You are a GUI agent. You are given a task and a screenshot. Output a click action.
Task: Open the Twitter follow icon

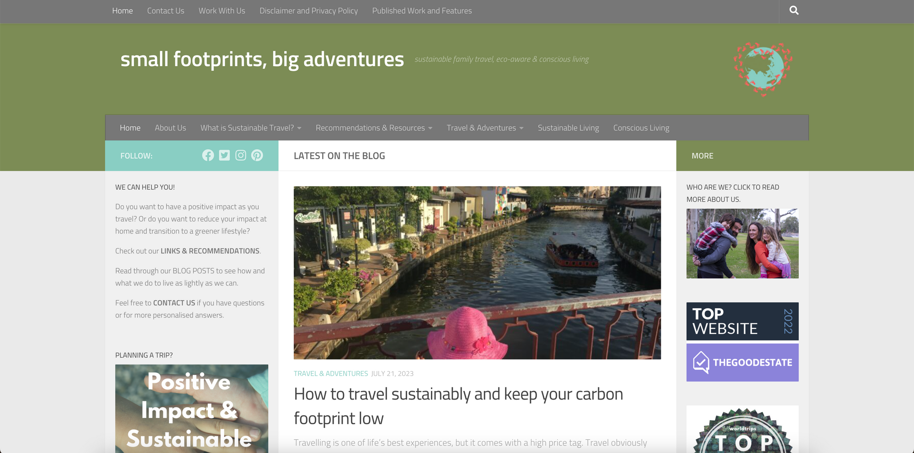pos(224,155)
